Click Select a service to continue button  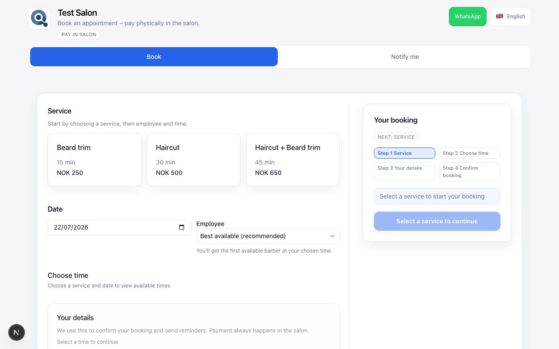pyautogui.click(x=437, y=221)
